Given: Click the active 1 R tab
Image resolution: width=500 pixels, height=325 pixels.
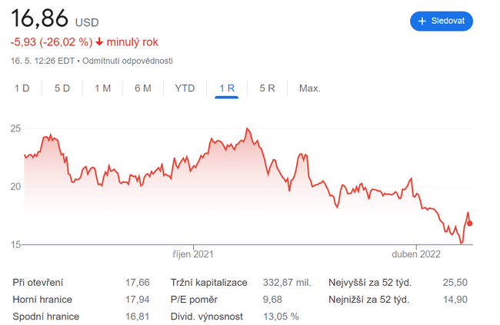Looking at the screenshot, I should [226, 88].
